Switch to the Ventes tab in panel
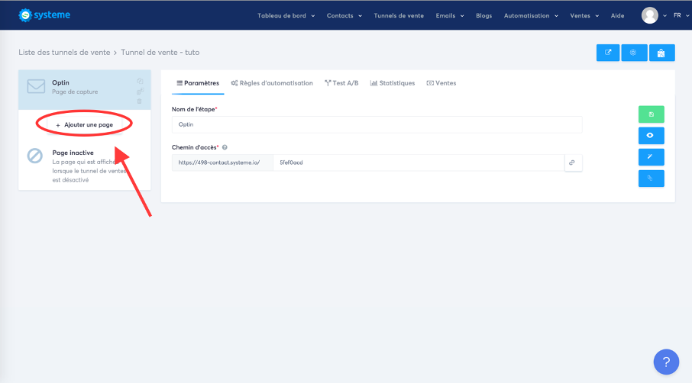The width and height of the screenshot is (692, 383). tap(441, 83)
